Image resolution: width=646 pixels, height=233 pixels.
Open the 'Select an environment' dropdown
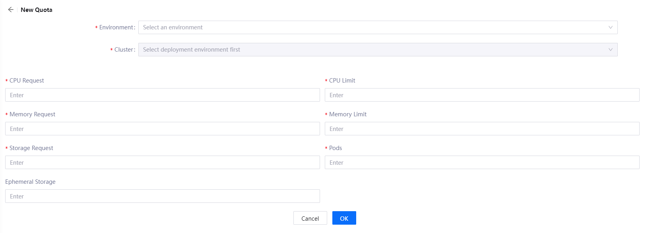[374, 27]
